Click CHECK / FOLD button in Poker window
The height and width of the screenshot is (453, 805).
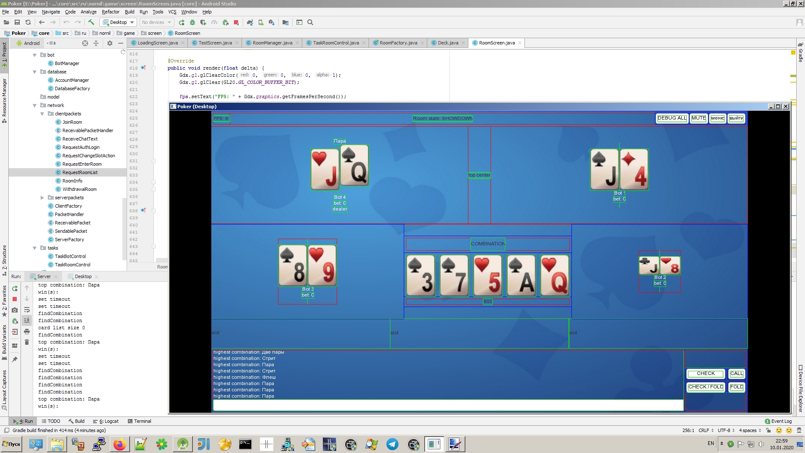[706, 387]
